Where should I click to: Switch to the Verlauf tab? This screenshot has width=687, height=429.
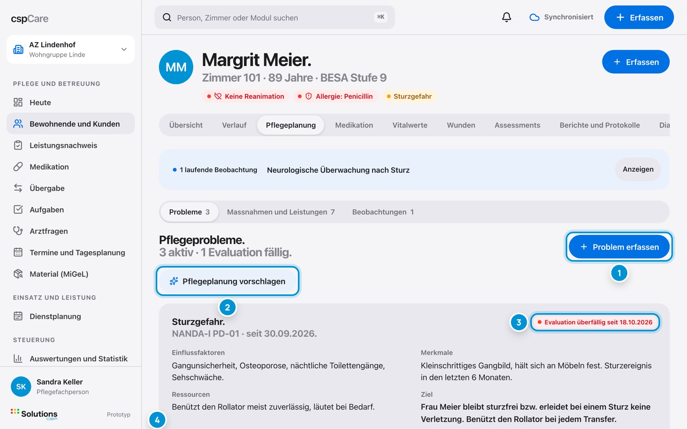pos(234,125)
